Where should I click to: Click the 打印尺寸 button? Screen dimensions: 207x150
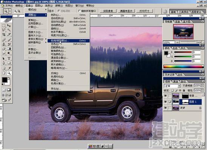tap(144, 11)
